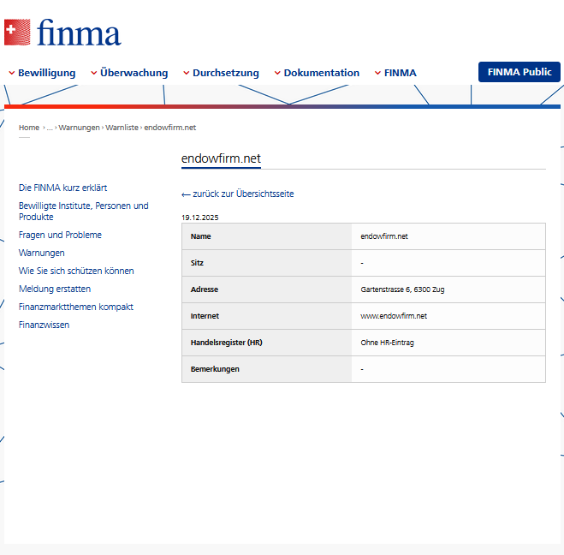The height and width of the screenshot is (555, 564).
Task: Open Finanzmarktthemen kompakt link
Action: coord(76,307)
